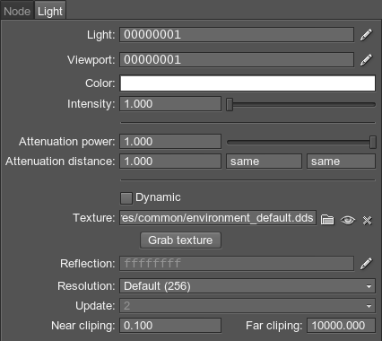Select the Light tab
This screenshot has width=382, height=341.
click(50, 11)
